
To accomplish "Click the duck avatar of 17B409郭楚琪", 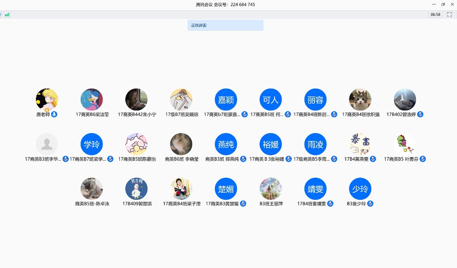I will point(136,189).
